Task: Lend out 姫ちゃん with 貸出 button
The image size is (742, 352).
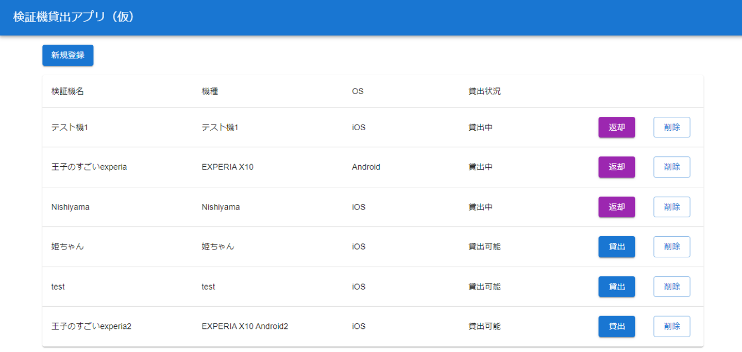Action: pos(617,247)
